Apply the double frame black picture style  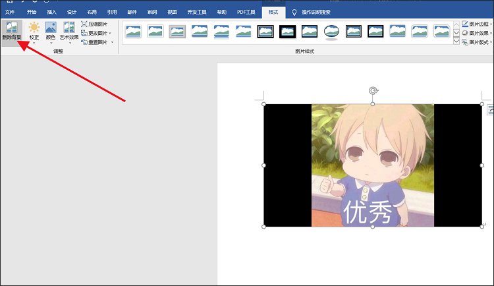(x=265, y=32)
